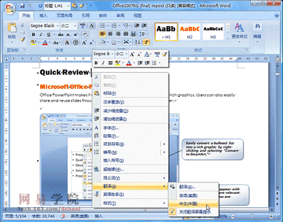Select Align Left in paragraph group
The height and width of the screenshot is (222, 283).
click(x=102, y=34)
